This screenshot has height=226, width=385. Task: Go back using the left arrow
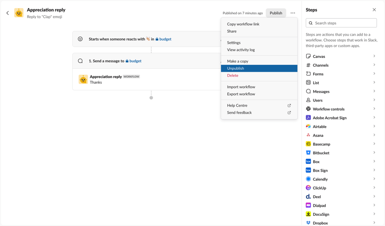[x=8, y=13]
